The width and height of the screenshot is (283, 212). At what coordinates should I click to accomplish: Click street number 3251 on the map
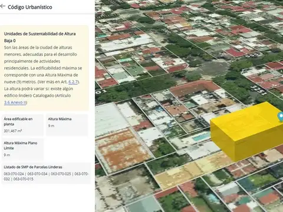[259, 90]
